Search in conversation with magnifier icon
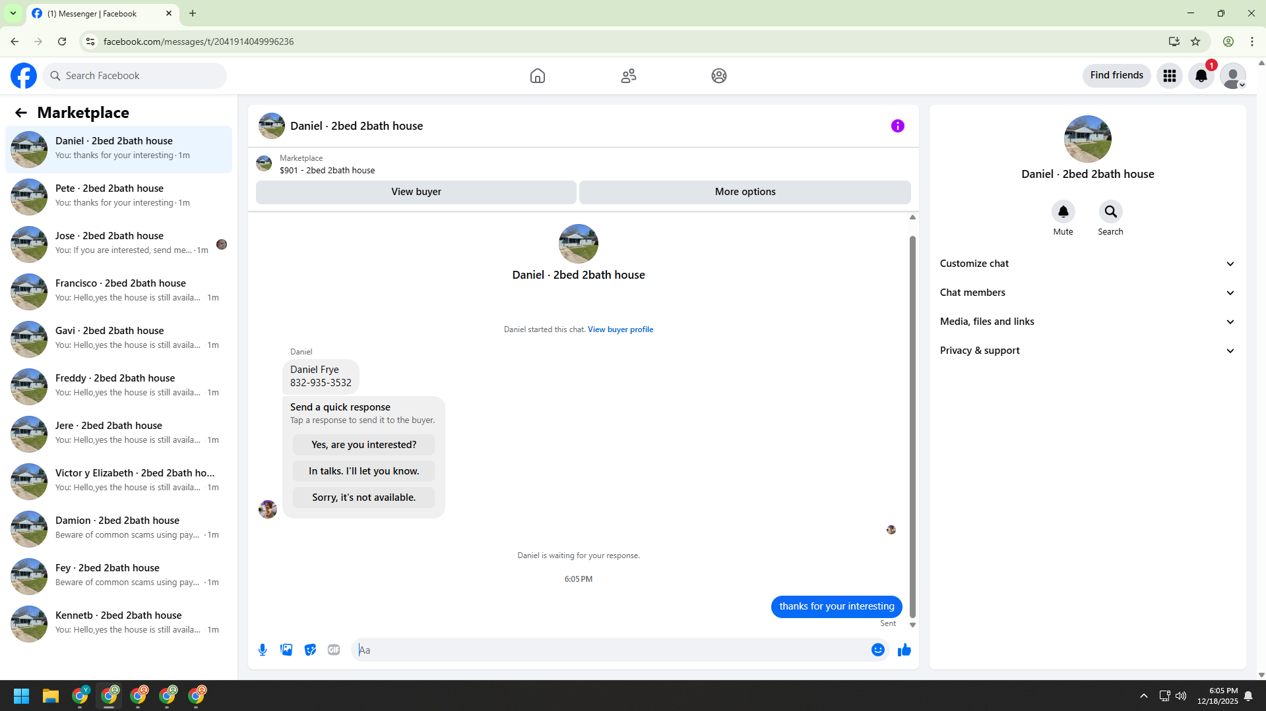Screen dimensions: 1266x711 pyautogui.click(x=1111, y=212)
